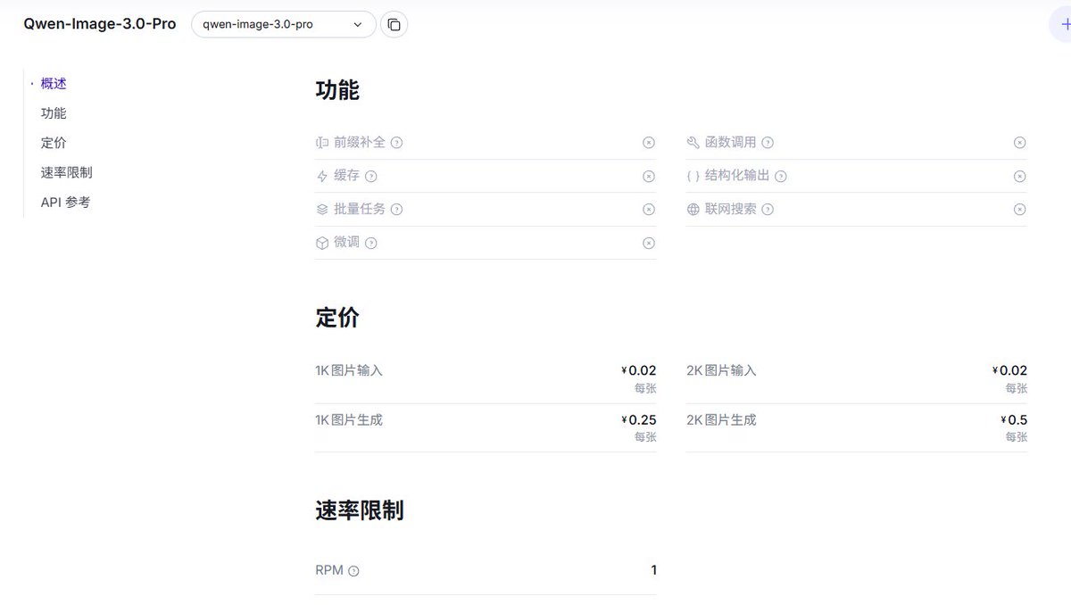Click the 1K 图片输入 pricing label
The image size is (1071, 605).
point(349,370)
